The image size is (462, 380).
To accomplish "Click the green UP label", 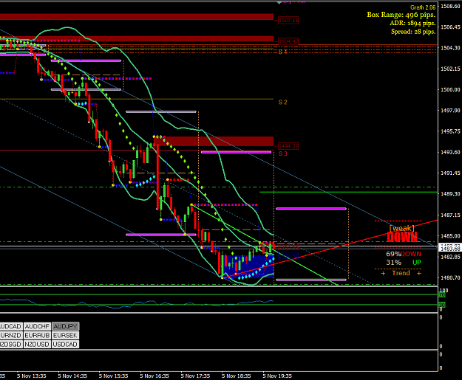I will (417, 263).
